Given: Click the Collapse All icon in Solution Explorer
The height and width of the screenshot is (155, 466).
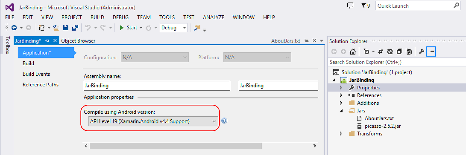Looking at the screenshot, I should [399, 51].
